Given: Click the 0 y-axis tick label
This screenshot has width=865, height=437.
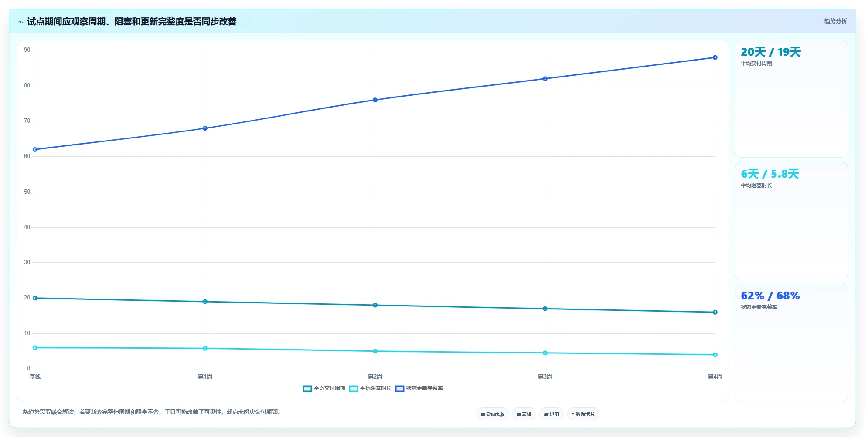Looking at the screenshot, I should [29, 369].
